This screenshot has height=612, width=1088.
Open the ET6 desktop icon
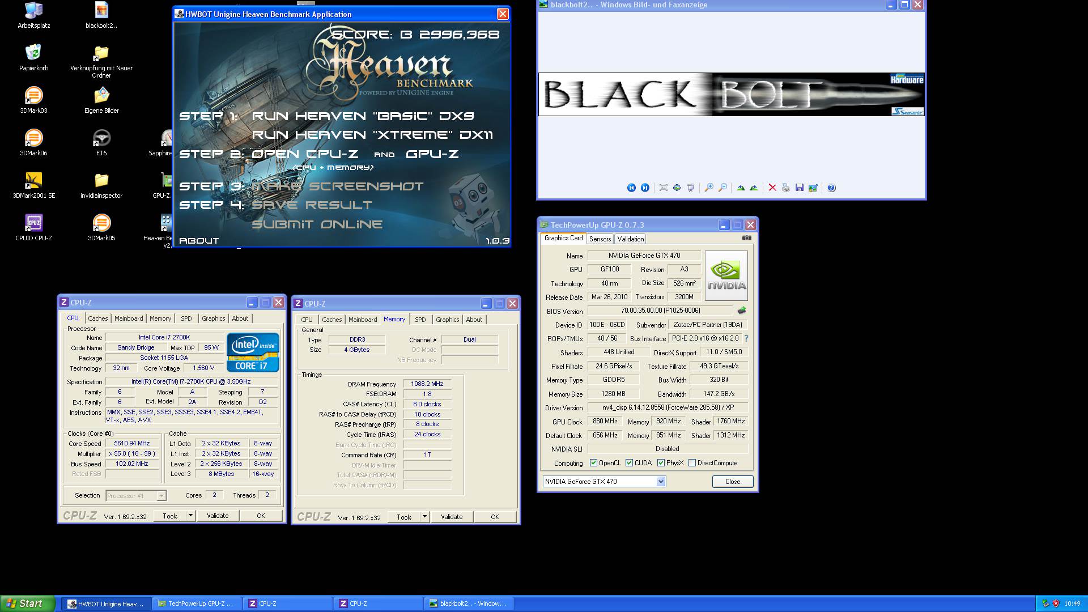click(x=101, y=143)
